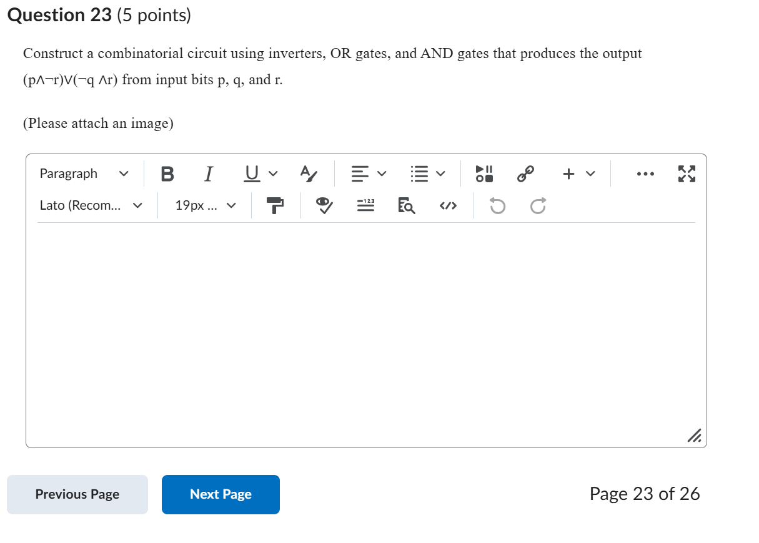This screenshot has width=759, height=543.
Task: Run accessibility checker
Action: tap(324, 205)
